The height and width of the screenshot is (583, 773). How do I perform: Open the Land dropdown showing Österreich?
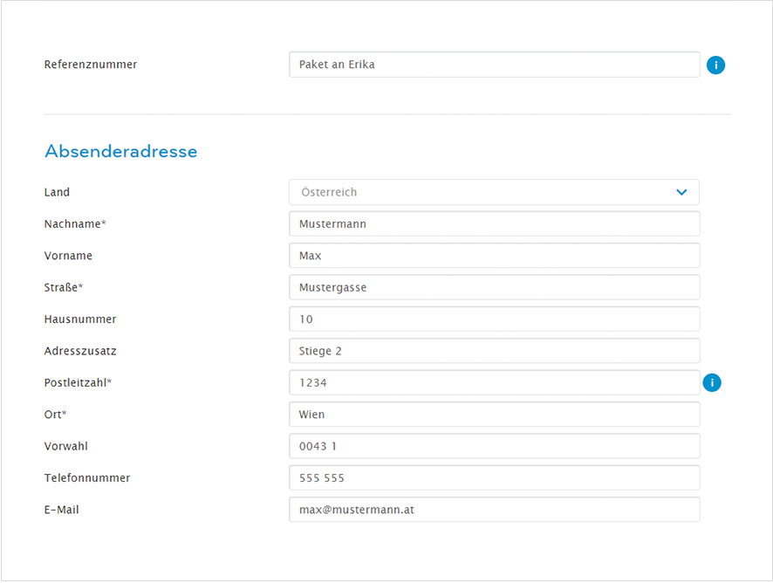pyautogui.click(x=494, y=192)
